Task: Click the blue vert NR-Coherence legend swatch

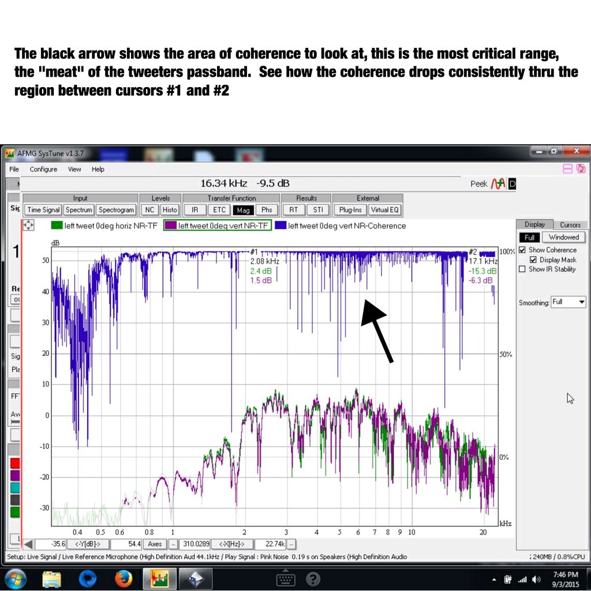Action: 280,226
